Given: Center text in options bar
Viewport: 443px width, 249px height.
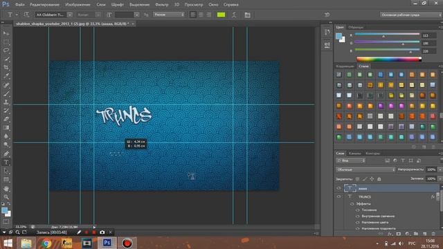Looking at the screenshot, I should (x=201, y=15).
